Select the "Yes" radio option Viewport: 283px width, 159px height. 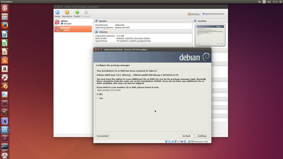[98, 98]
